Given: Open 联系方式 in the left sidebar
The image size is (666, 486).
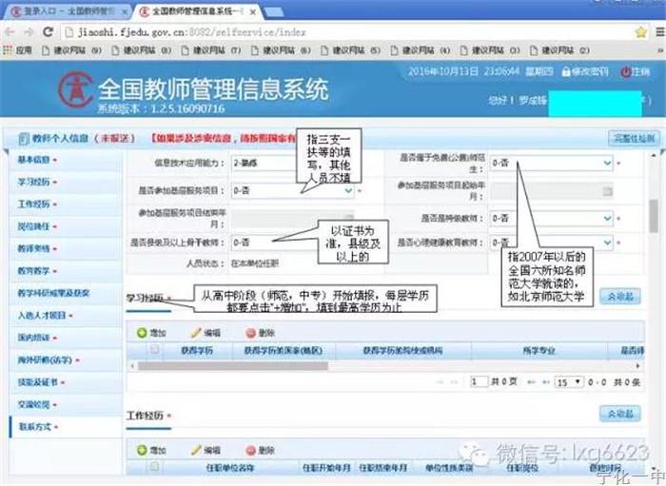Looking at the screenshot, I should [x=65, y=427].
